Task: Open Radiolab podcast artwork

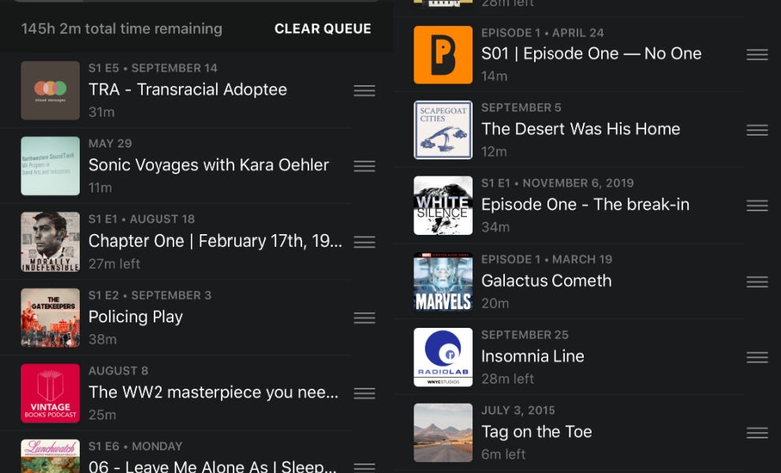Action: click(443, 357)
